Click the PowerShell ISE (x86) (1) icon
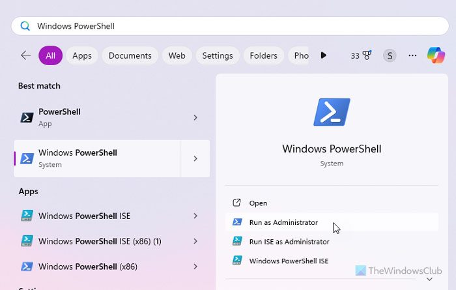This screenshot has width=456, height=290. (x=27, y=241)
